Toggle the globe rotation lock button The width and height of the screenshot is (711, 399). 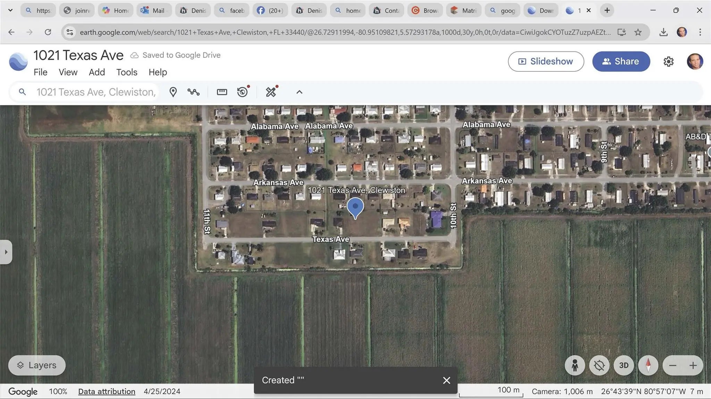pyautogui.click(x=599, y=365)
